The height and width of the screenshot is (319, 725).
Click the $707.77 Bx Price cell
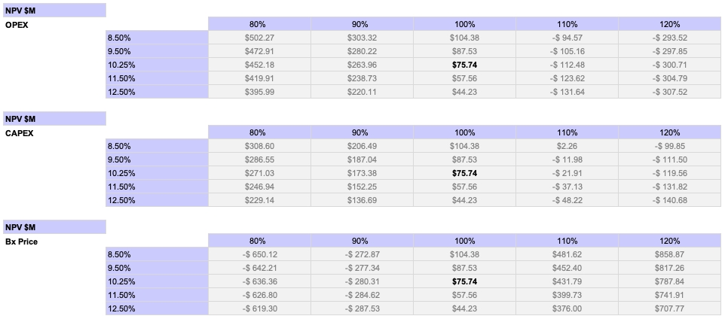point(669,308)
